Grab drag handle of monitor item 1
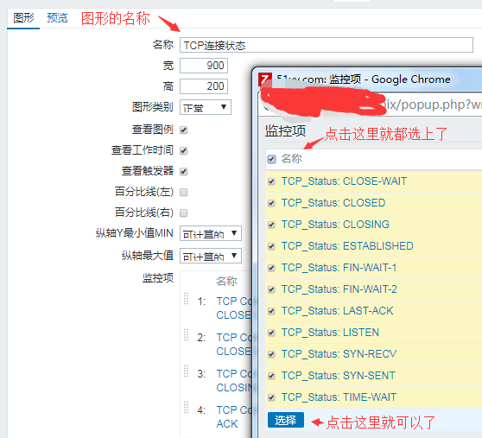The height and width of the screenshot is (438, 482). (186, 298)
